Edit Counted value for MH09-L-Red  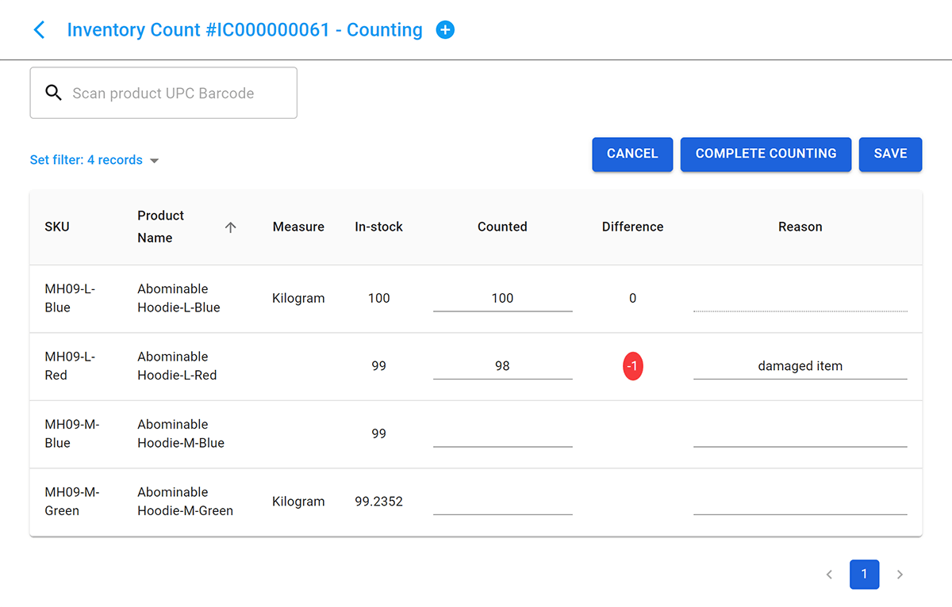pyautogui.click(x=502, y=366)
